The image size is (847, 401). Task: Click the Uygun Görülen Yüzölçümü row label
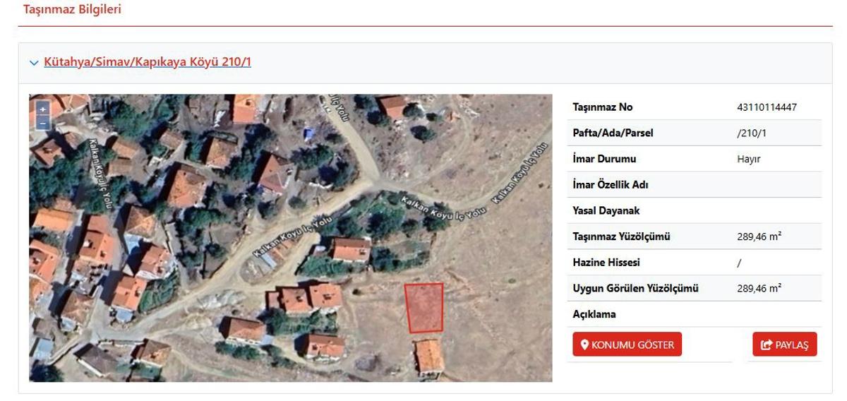(635, 288)
